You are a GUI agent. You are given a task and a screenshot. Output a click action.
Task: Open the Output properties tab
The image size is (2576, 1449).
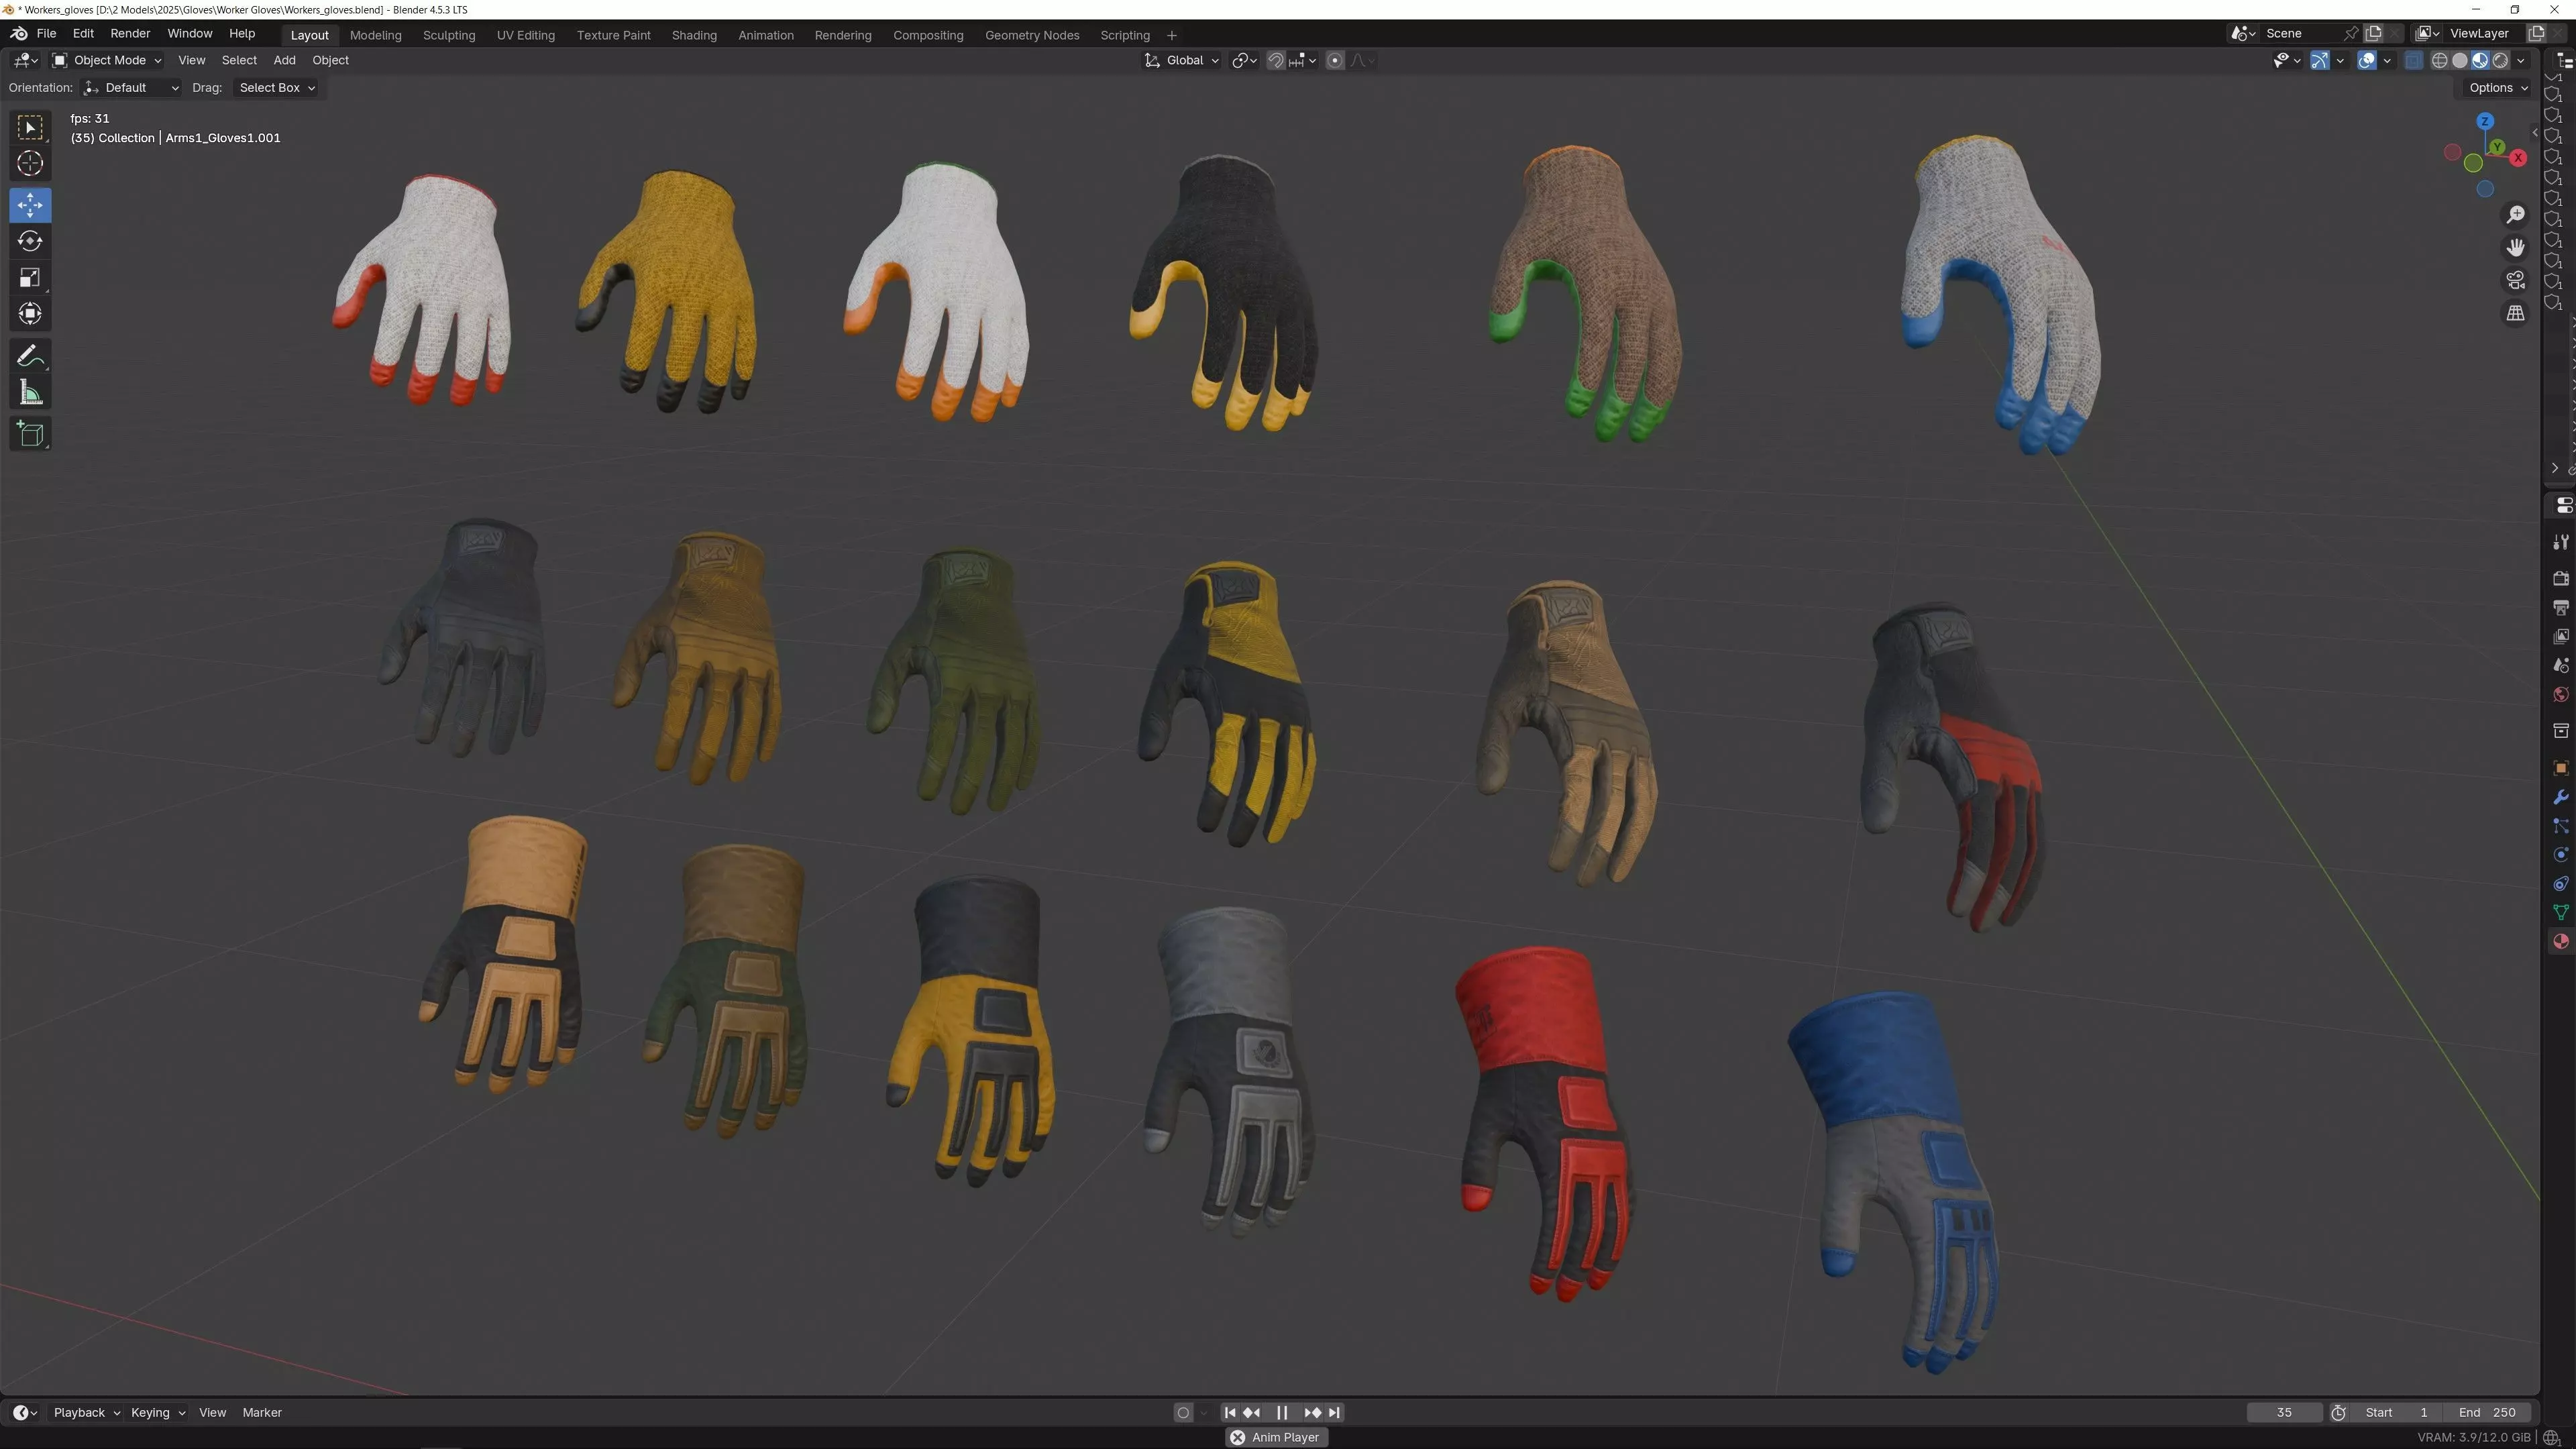pos(2560,608)
